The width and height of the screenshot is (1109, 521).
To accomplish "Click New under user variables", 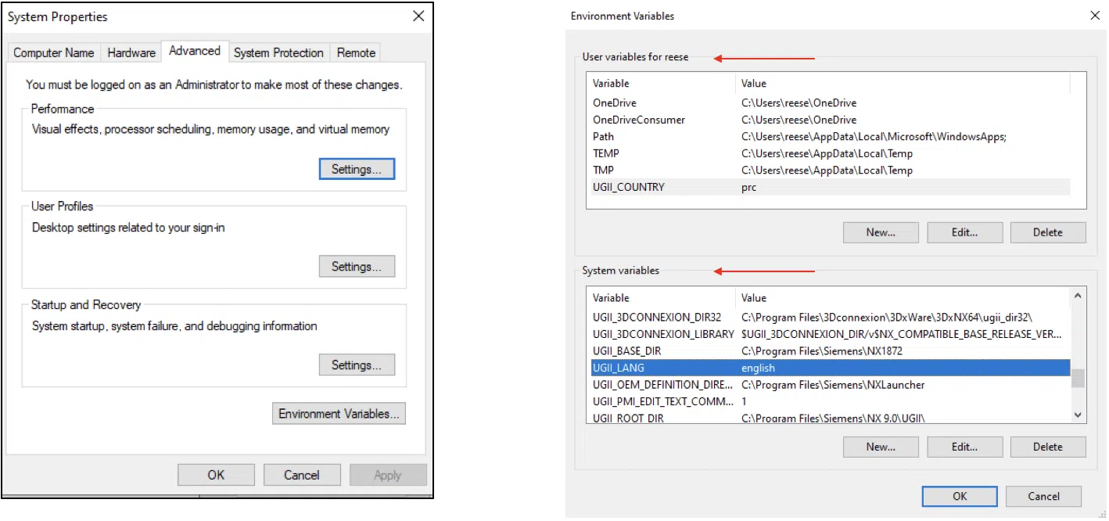I will click(881, 232).
